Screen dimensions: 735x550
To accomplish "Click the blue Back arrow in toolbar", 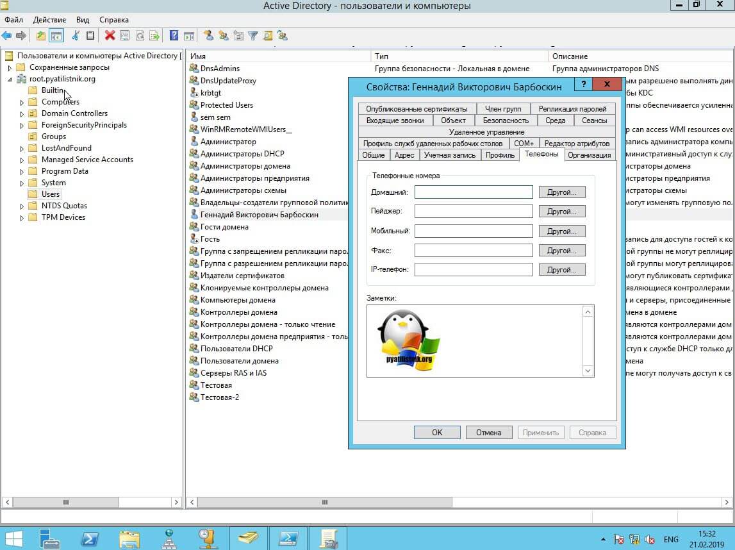I will [7, 36].
